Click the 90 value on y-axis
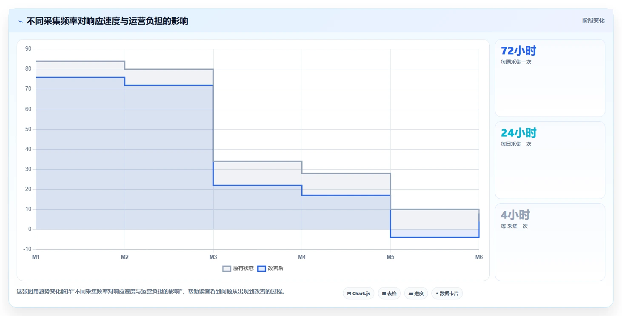Viewport: 622px width, 316px height. (x=29, y=49)
